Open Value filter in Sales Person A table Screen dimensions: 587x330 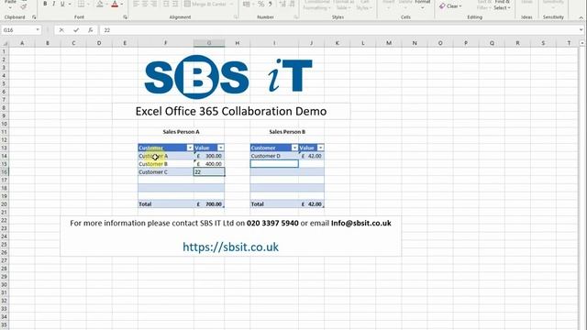pos(220,148)
